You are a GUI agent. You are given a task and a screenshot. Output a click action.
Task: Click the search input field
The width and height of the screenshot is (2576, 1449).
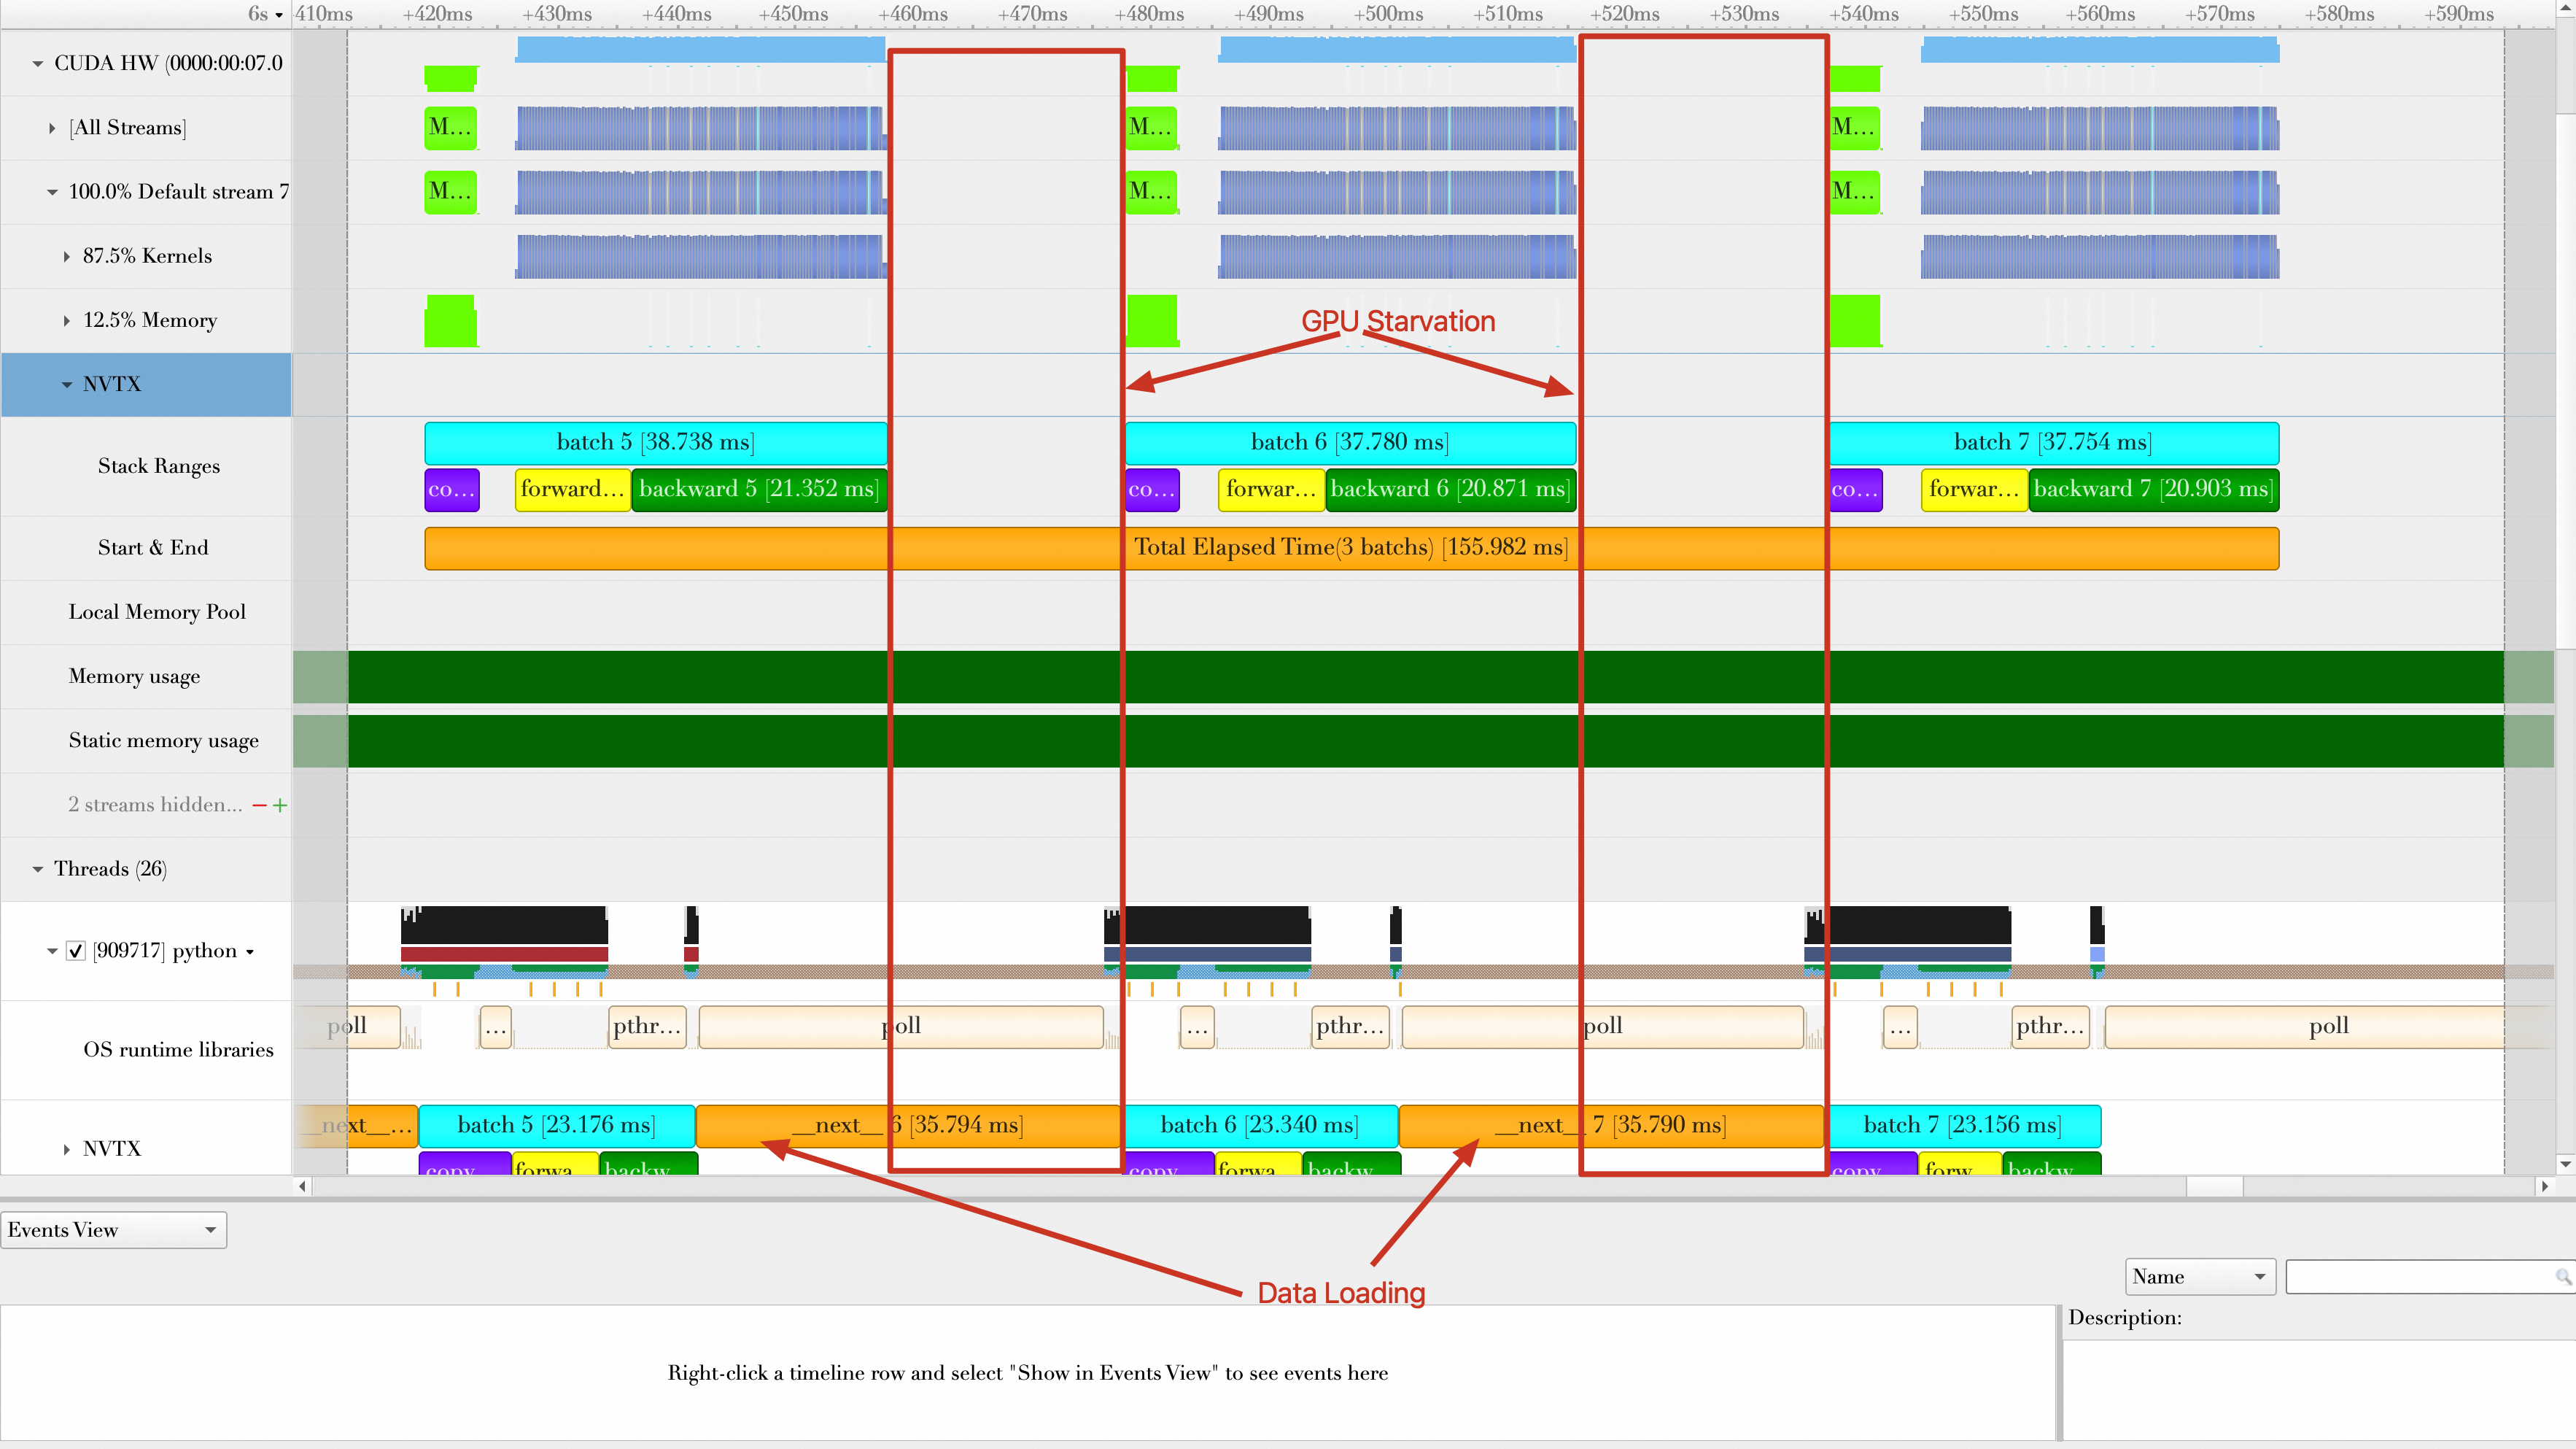(x=2420, y=1277)
